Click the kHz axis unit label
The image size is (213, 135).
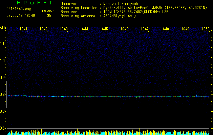(x=3, y=27)
